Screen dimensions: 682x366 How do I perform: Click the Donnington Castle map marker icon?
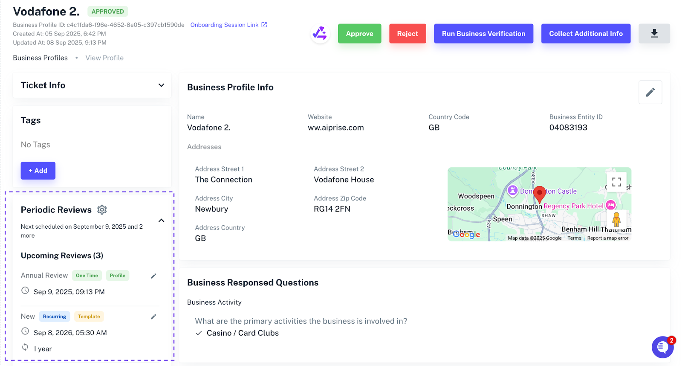coord(513,190)
